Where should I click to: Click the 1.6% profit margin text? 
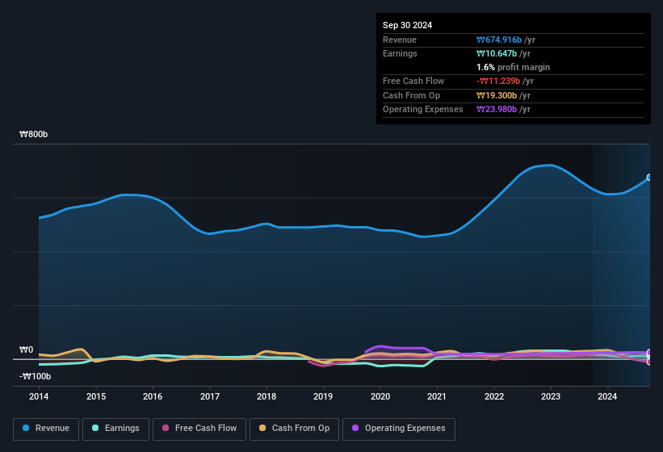click(513, 67)
